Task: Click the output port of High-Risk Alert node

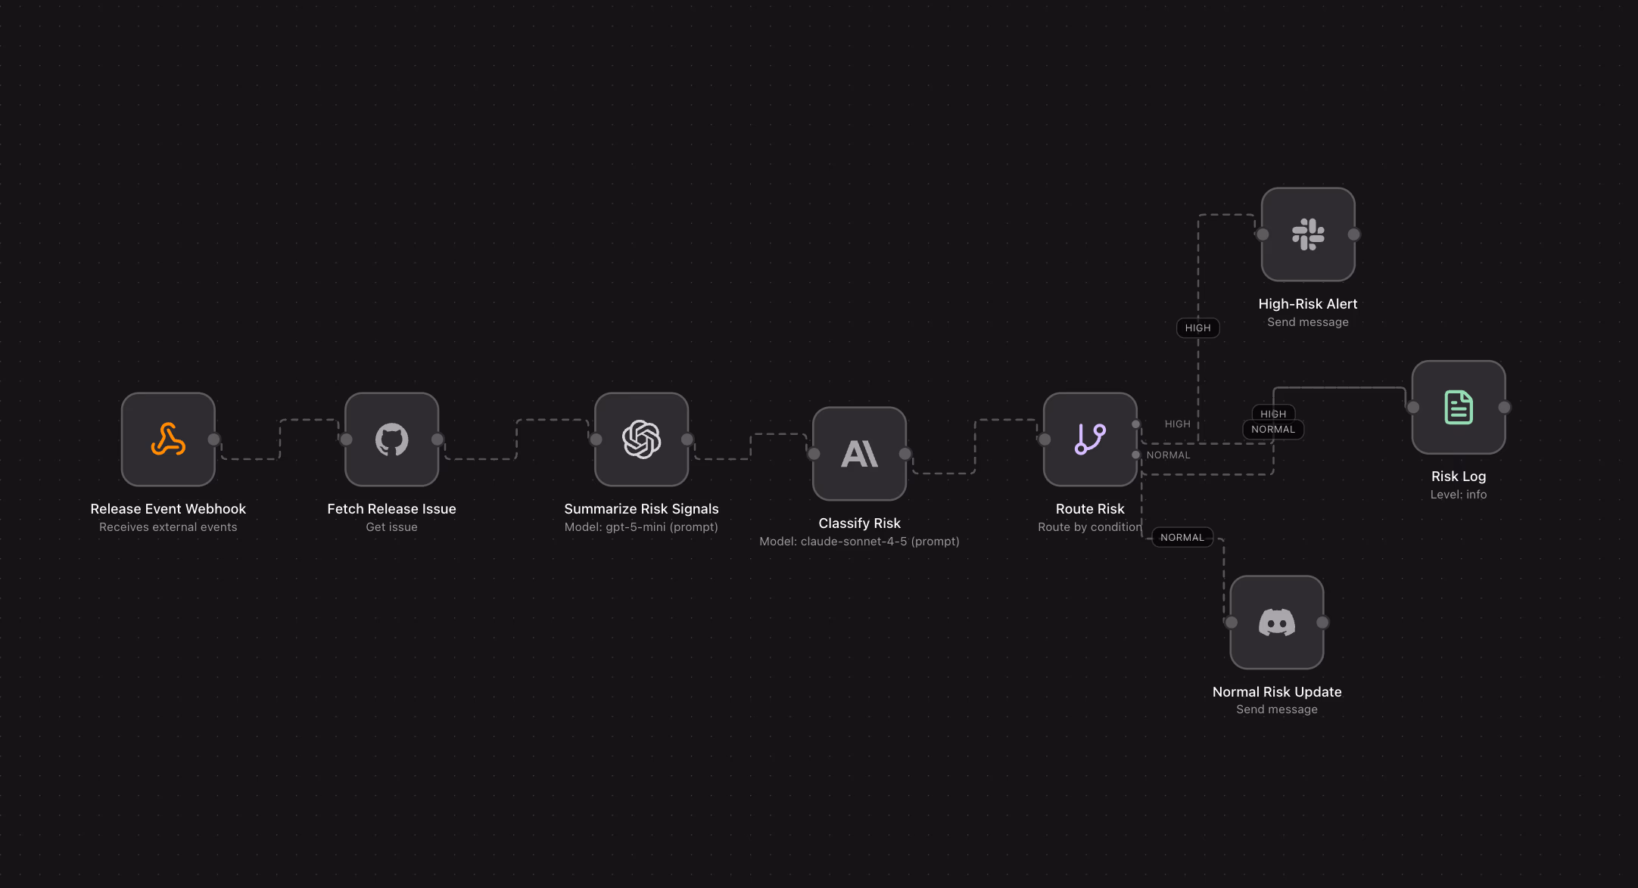Action: click(x=1353, y=234)
